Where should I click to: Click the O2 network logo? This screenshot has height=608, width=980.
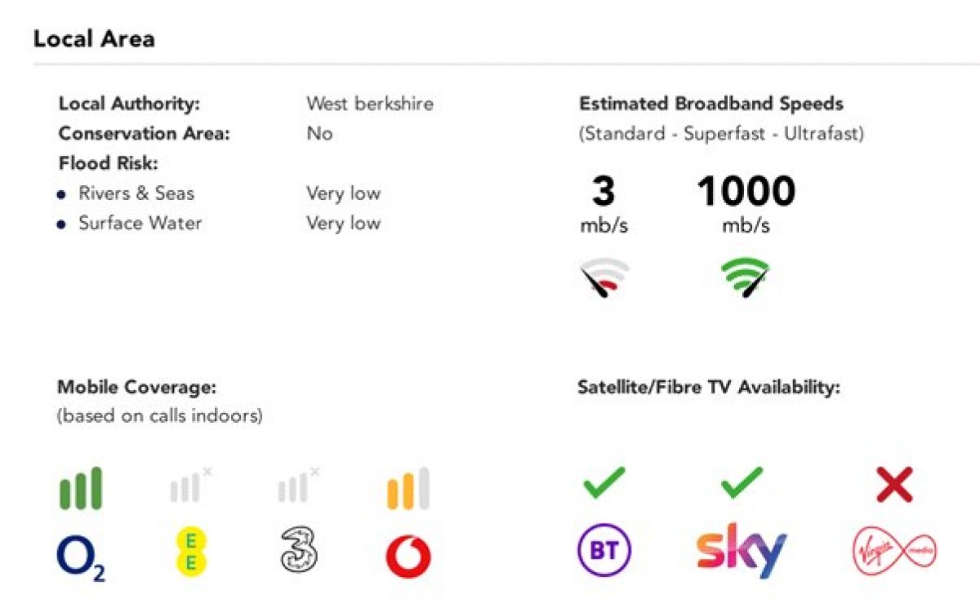click(81, 557)
